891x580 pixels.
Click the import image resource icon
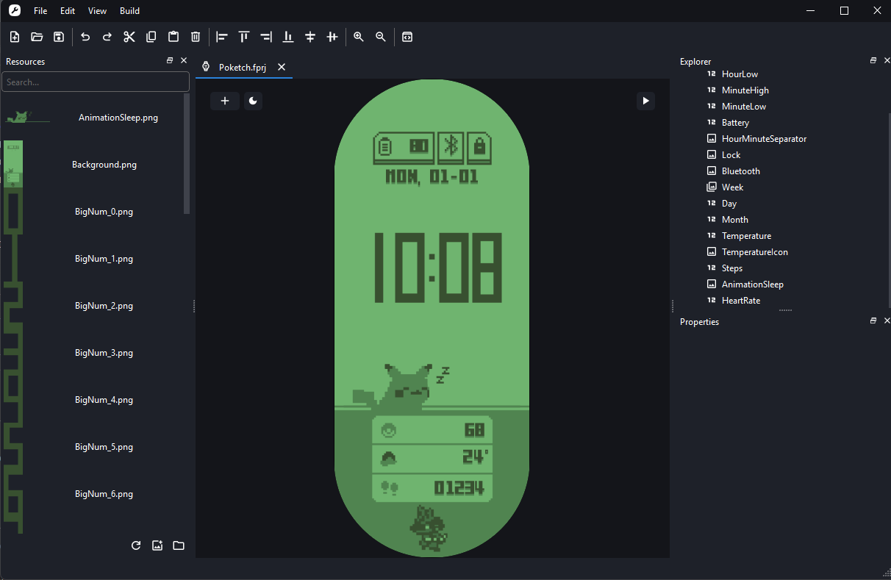(157, 545)
